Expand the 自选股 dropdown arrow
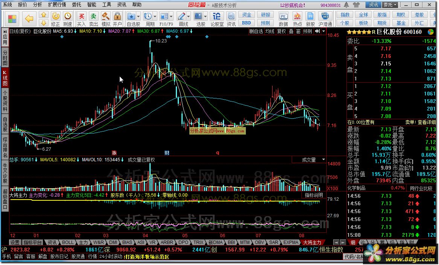Screen dimensions: 439x265 pos(138,17)
